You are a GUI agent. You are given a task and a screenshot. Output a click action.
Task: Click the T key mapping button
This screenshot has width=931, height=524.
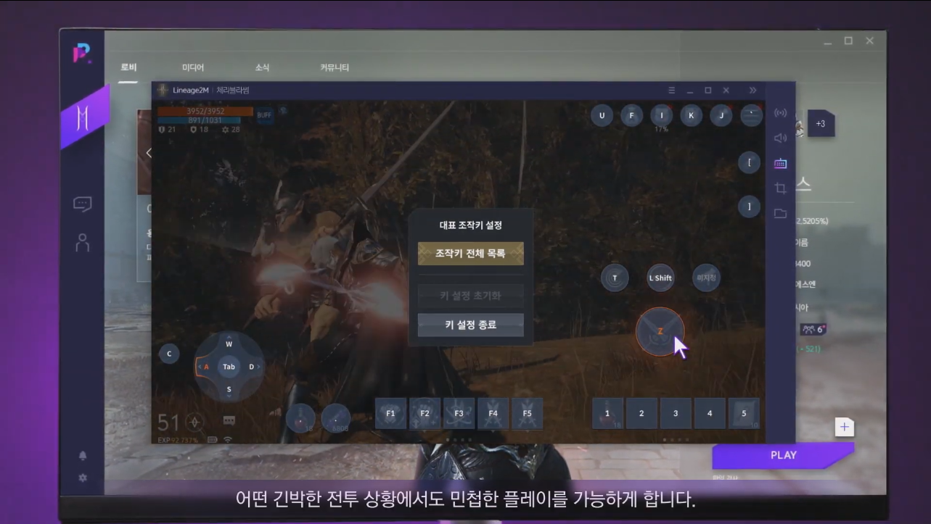pyautogui.click(x=615, y=278)
